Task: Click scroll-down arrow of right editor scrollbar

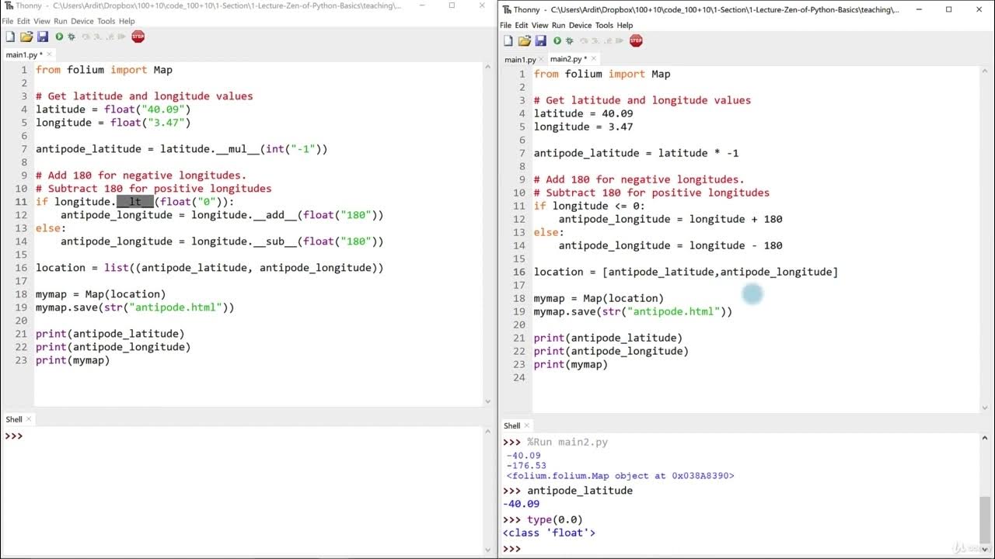Action: (985, 408)
